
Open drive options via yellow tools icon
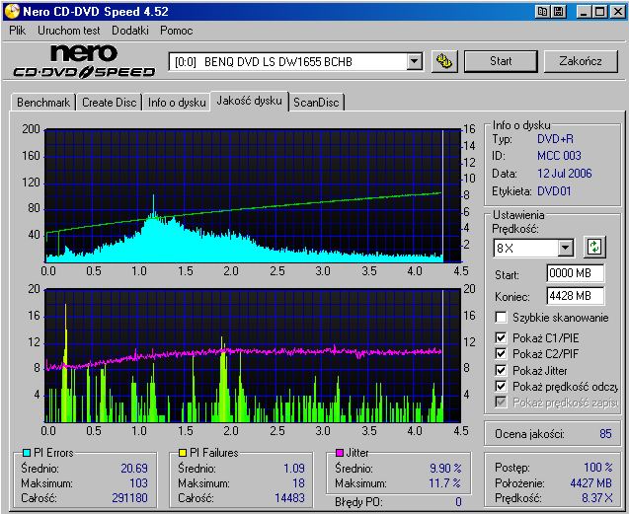[x=444, y=61]
